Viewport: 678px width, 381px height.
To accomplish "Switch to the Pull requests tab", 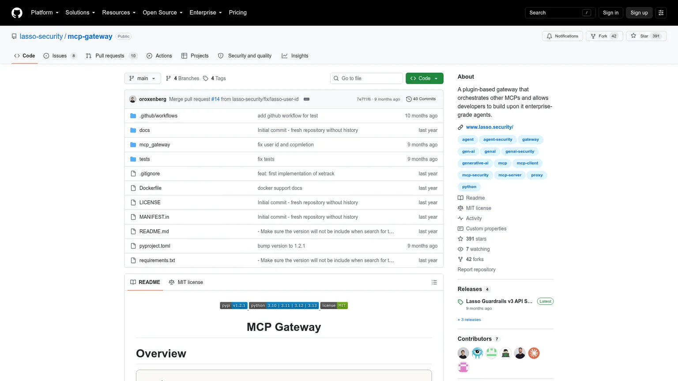I will [x=112, y=56].
